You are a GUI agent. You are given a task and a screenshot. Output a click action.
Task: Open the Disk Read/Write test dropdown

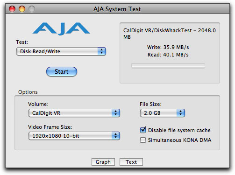tap(61, 51)
